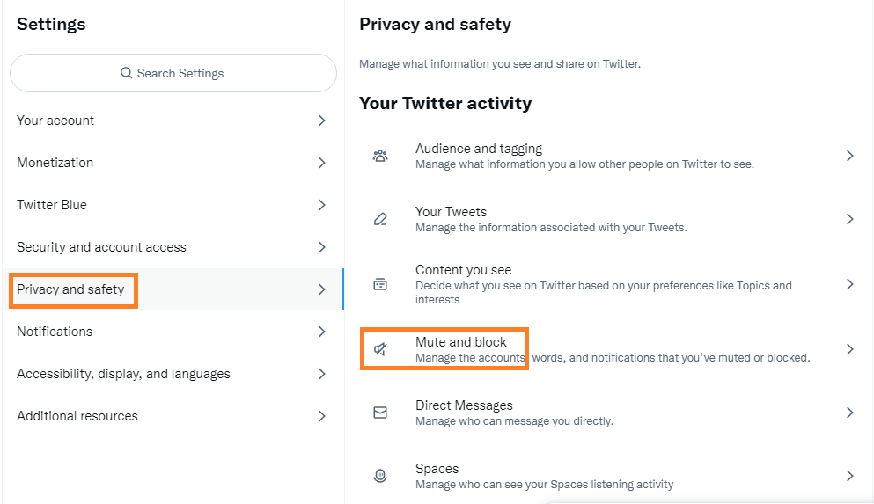Click chevron next to Audience and tagging
The height and width of the screenshot is (504, 874).
click(850, 156)
